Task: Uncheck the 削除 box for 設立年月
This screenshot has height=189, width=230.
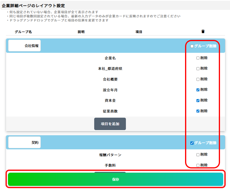Action: pos(198,90)
